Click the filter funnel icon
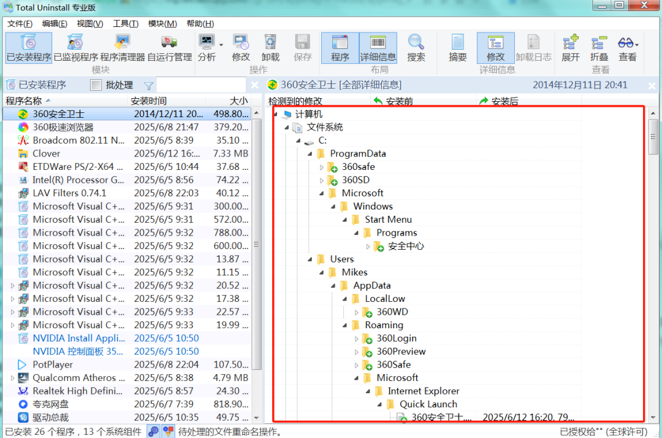662x438 pixels. pyautogui.click(x=148, y=86)
